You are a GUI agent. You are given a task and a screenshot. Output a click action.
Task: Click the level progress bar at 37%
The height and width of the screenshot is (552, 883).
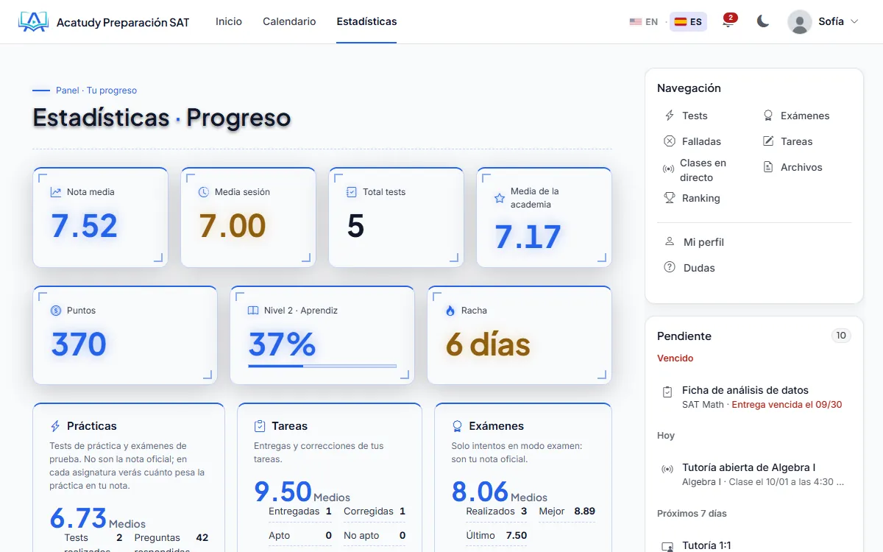[322, 366]
